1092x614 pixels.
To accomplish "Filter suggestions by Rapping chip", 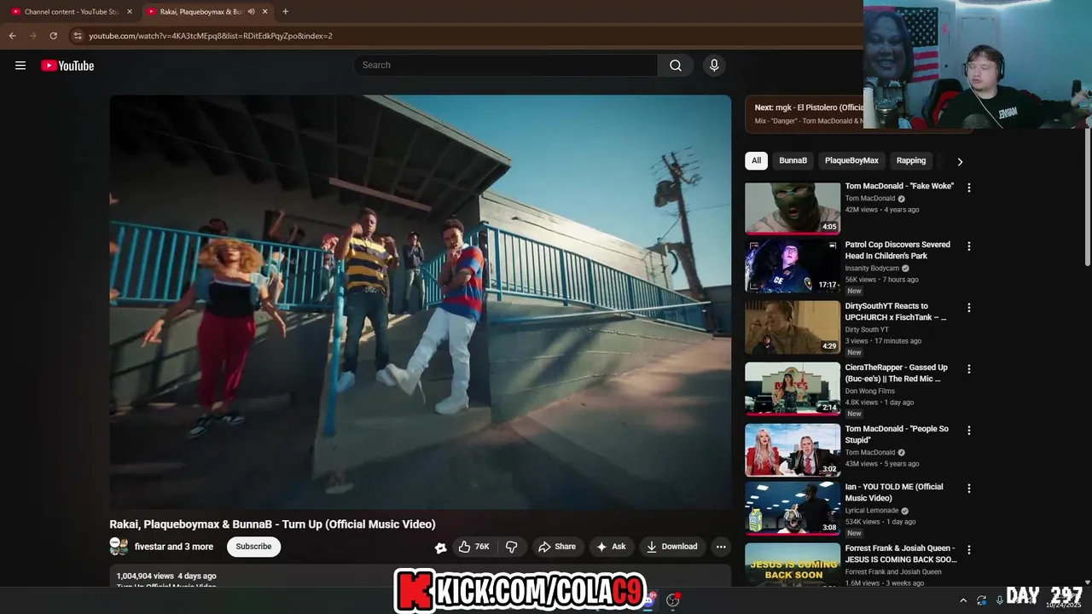I will coord(910,160).
